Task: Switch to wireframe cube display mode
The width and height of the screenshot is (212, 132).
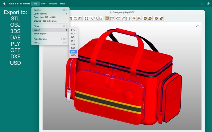Action: tap(112, 18)
